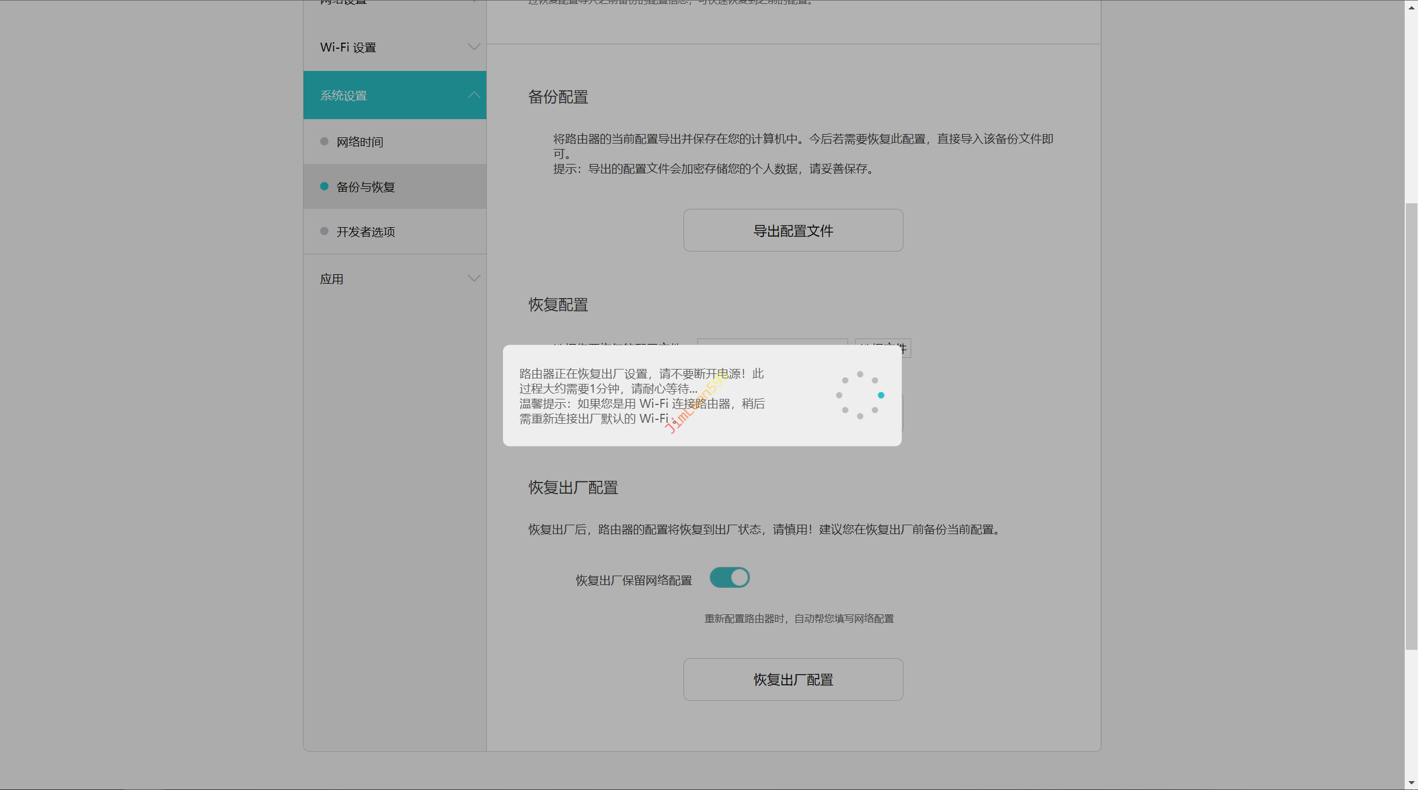Toggle the 恢复出厂保留网络配置 switch
1418x790 pixels.
point(729,578)
